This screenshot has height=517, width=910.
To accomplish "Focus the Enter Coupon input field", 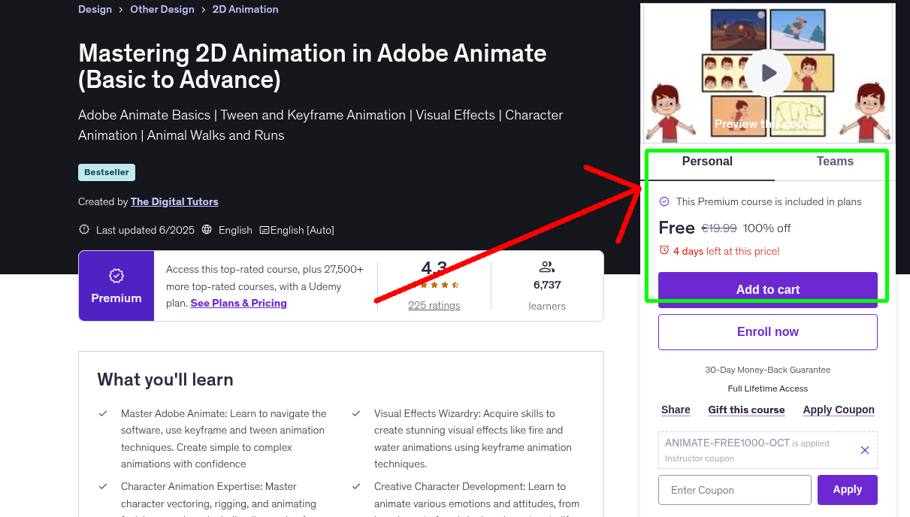I will click(x=734, y=490).
